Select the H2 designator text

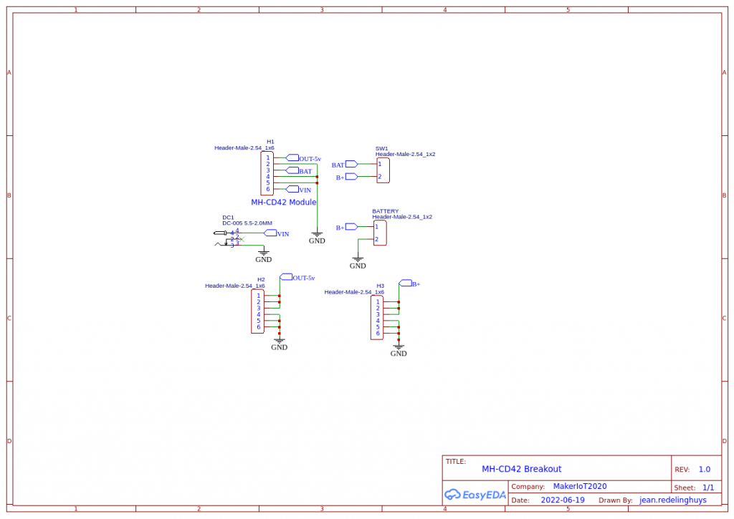261,280
